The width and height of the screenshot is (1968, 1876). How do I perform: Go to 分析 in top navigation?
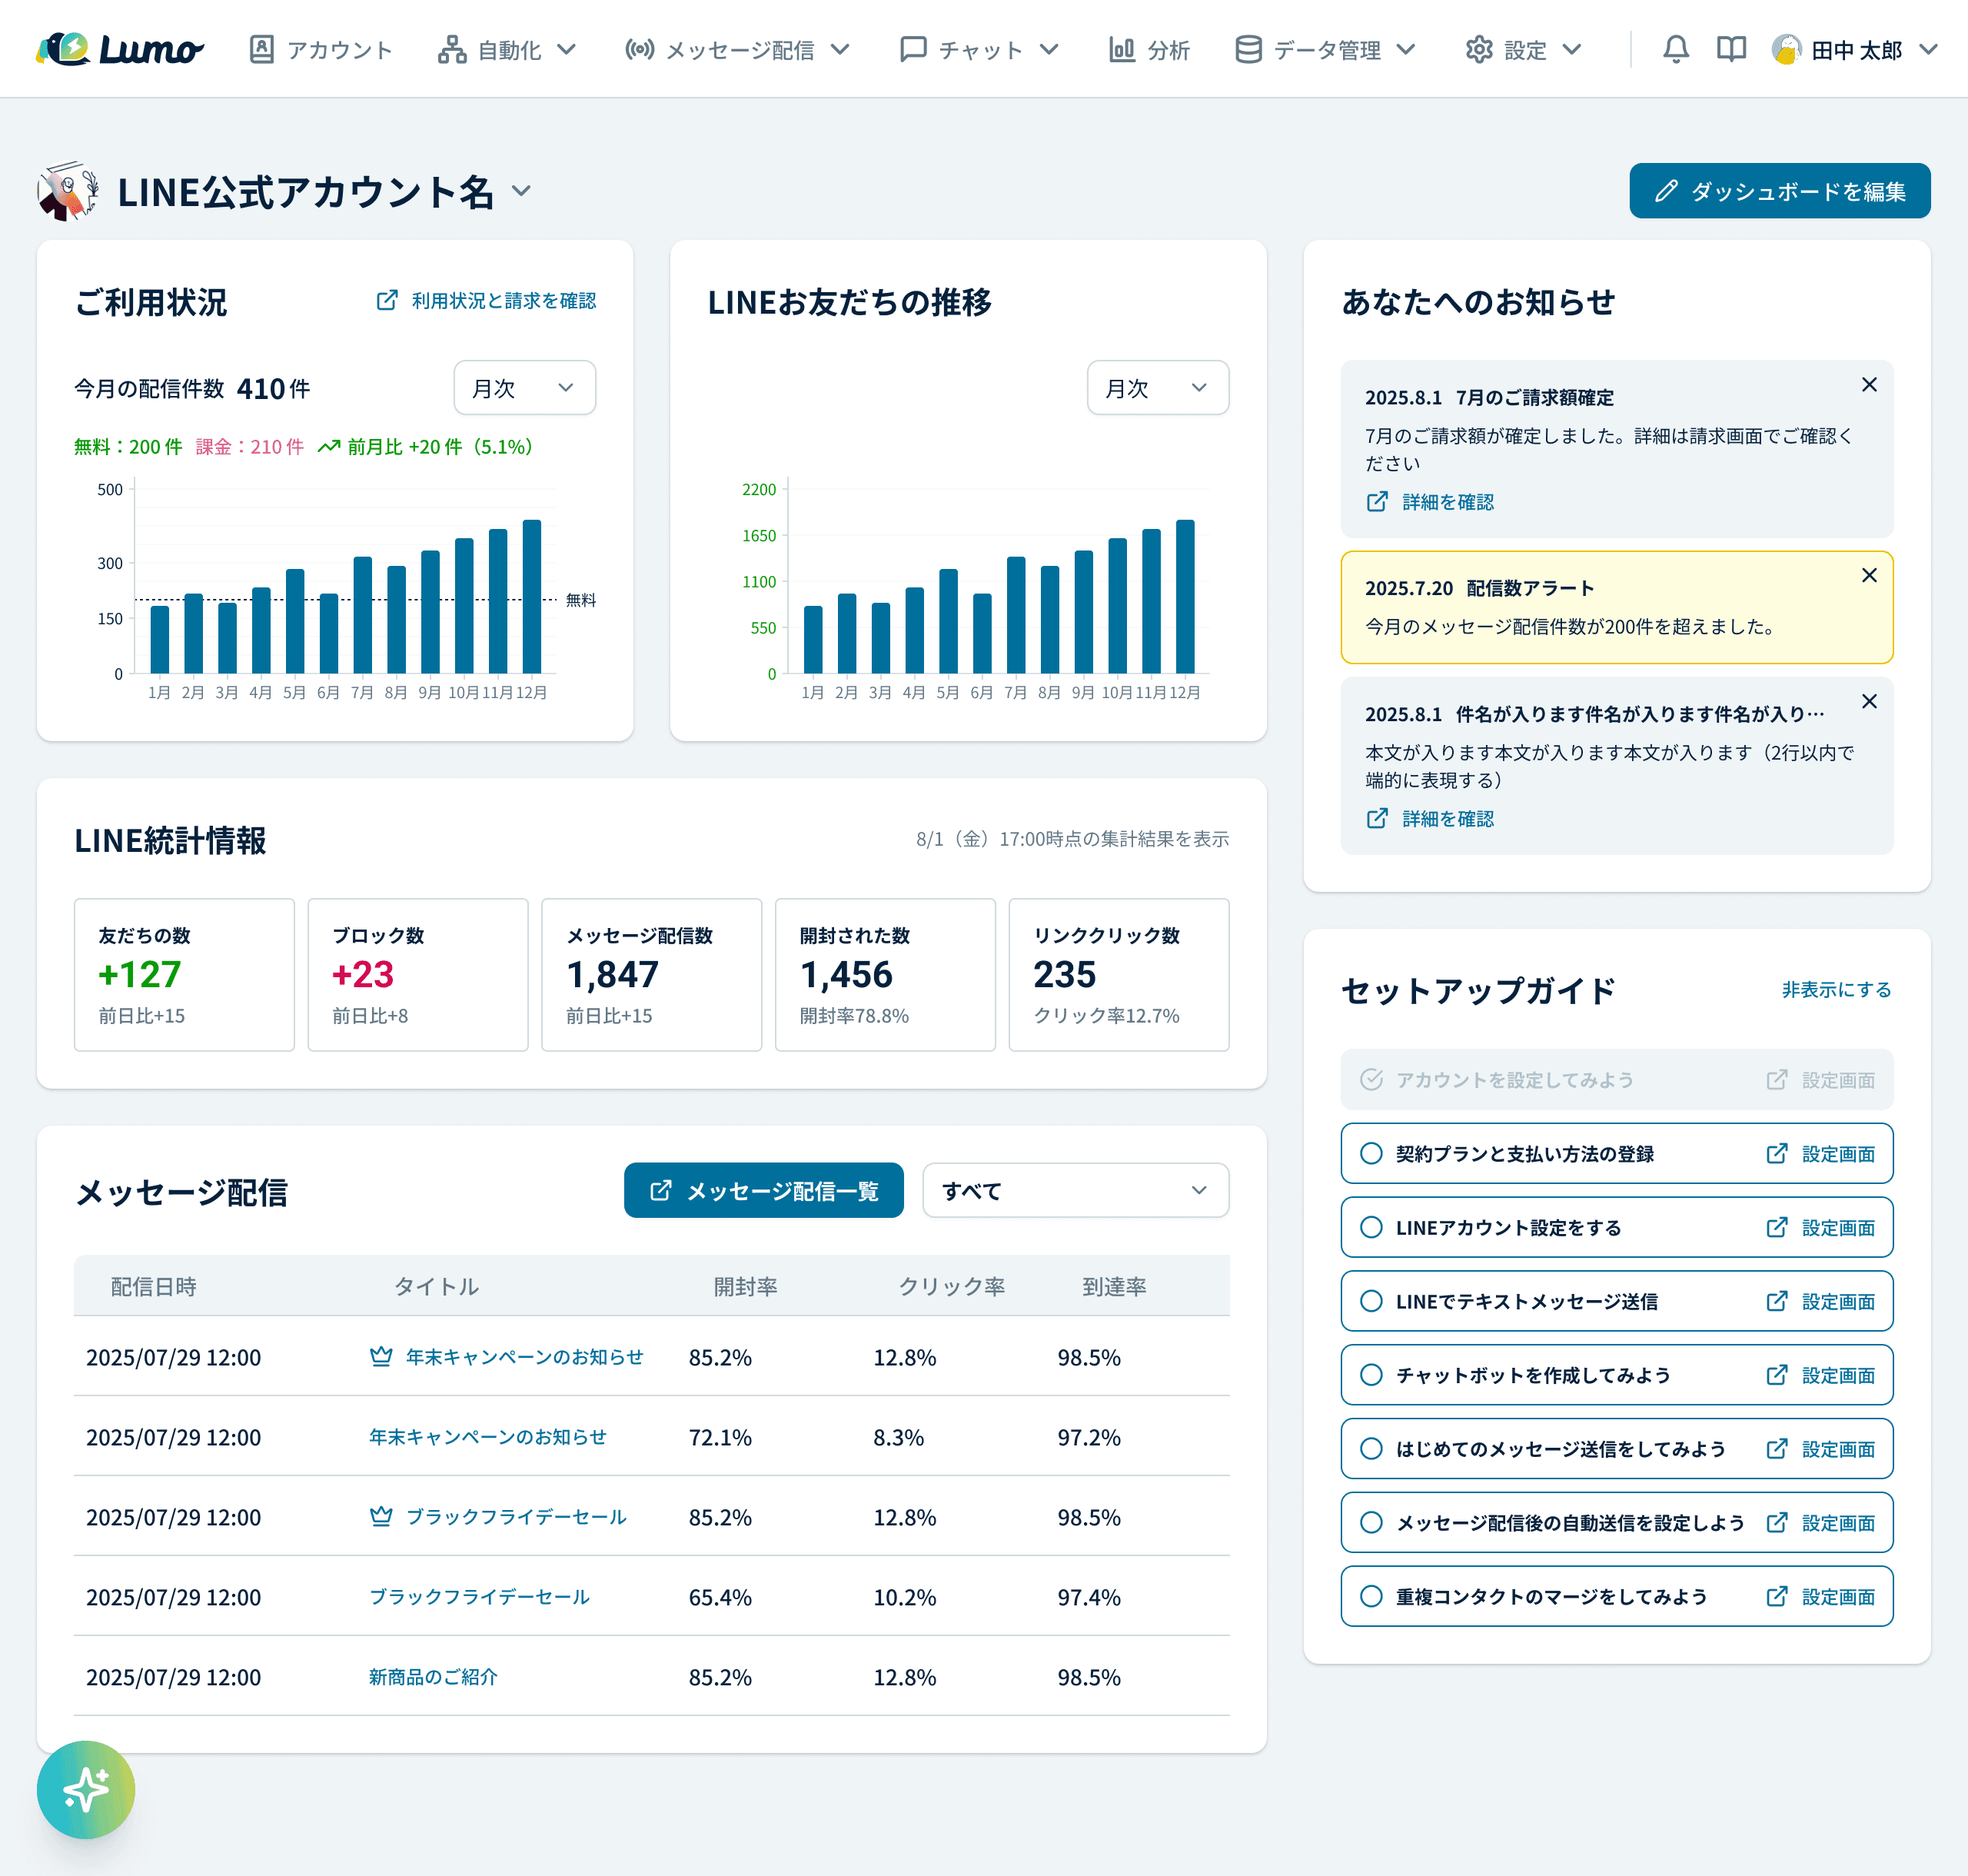tap(1149, 49)
